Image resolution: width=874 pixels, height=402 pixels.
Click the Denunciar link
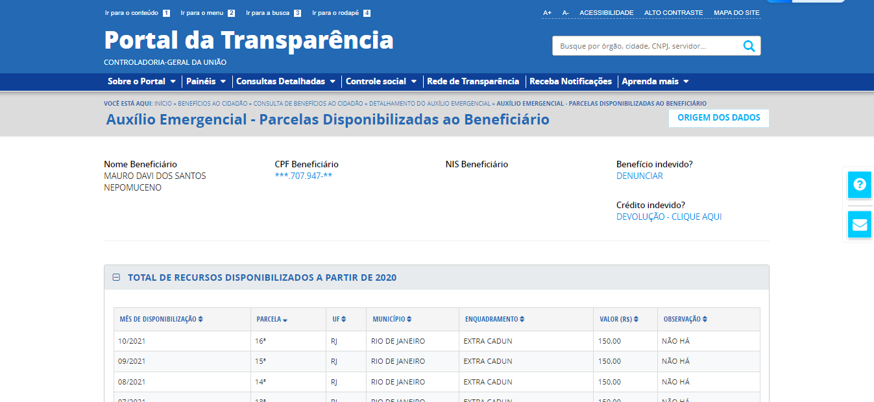[639, 176]
